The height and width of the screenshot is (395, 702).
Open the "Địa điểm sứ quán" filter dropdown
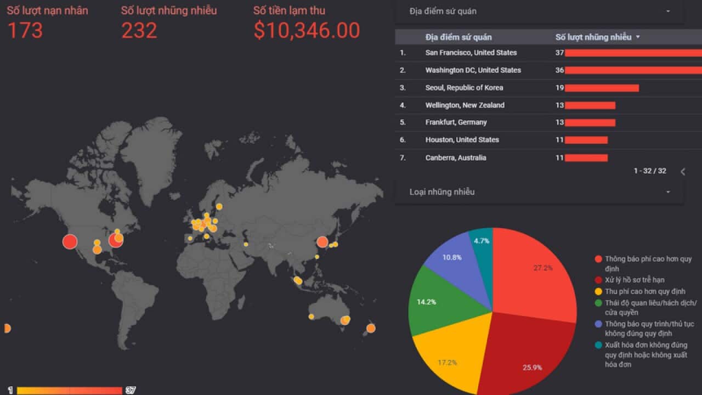667,12
